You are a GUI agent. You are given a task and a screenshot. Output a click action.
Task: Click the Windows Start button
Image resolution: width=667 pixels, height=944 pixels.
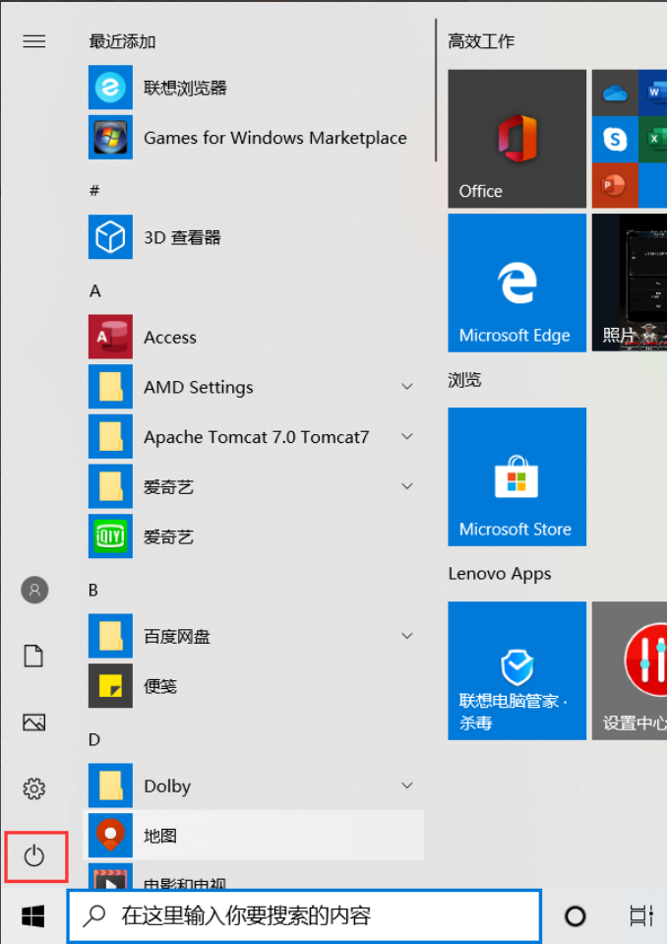pos(33,916)
